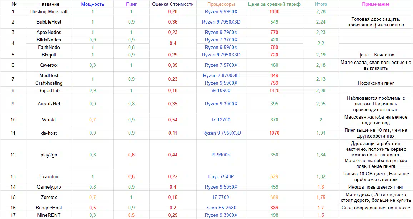This screenshot has width=413, height=219.
Task: Select the Veroid cell
Action: [49, 120]
